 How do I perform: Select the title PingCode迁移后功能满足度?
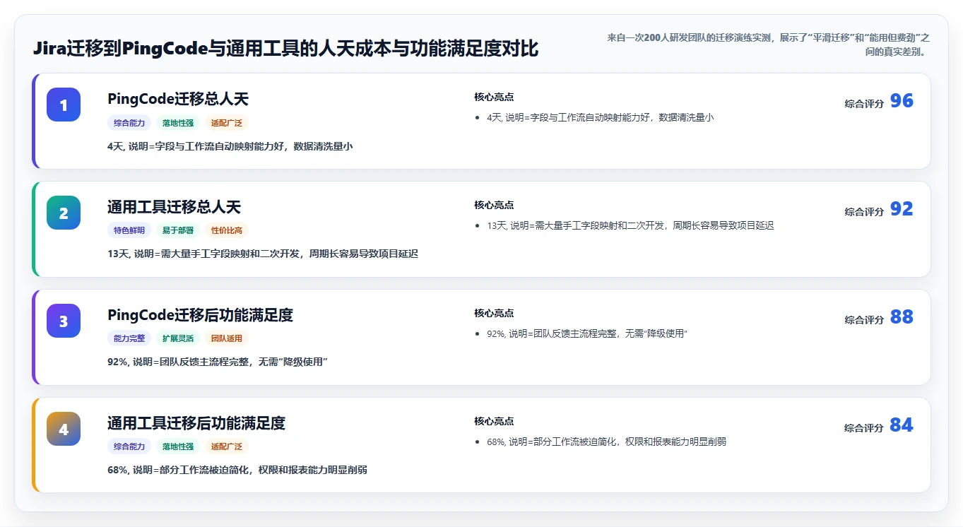(200, 315)
